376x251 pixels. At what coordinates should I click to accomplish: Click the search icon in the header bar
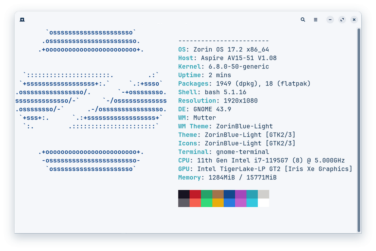point(303,19)
